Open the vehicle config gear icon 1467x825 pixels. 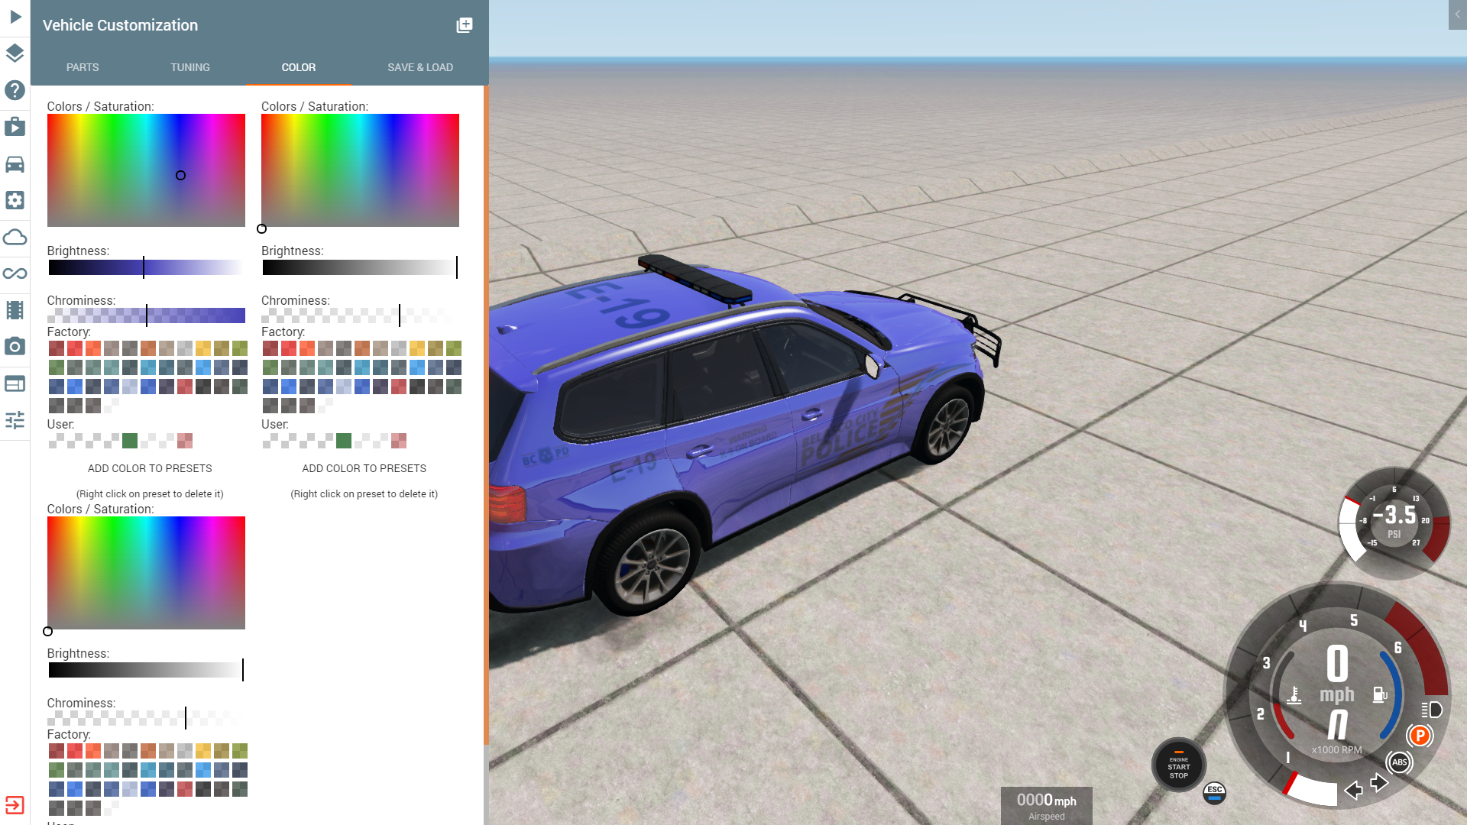tap(15, 200)
